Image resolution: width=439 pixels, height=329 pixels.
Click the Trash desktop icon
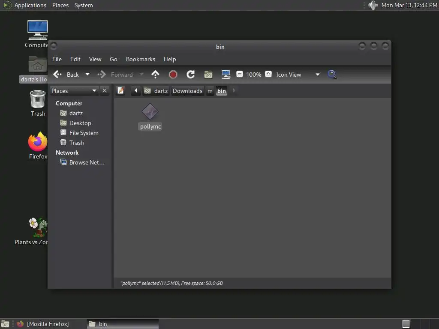point(38,99)
